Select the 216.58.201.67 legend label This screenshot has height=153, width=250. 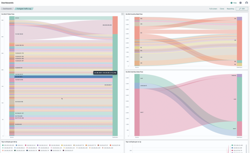click(69, 150)
